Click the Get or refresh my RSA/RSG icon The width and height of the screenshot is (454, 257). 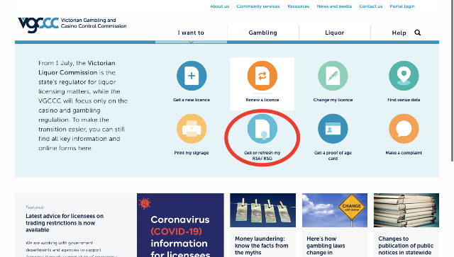tap(262, 129)
